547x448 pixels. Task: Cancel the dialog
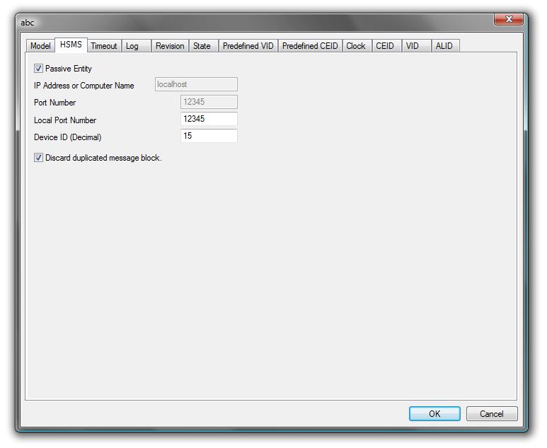coord(491,414)
